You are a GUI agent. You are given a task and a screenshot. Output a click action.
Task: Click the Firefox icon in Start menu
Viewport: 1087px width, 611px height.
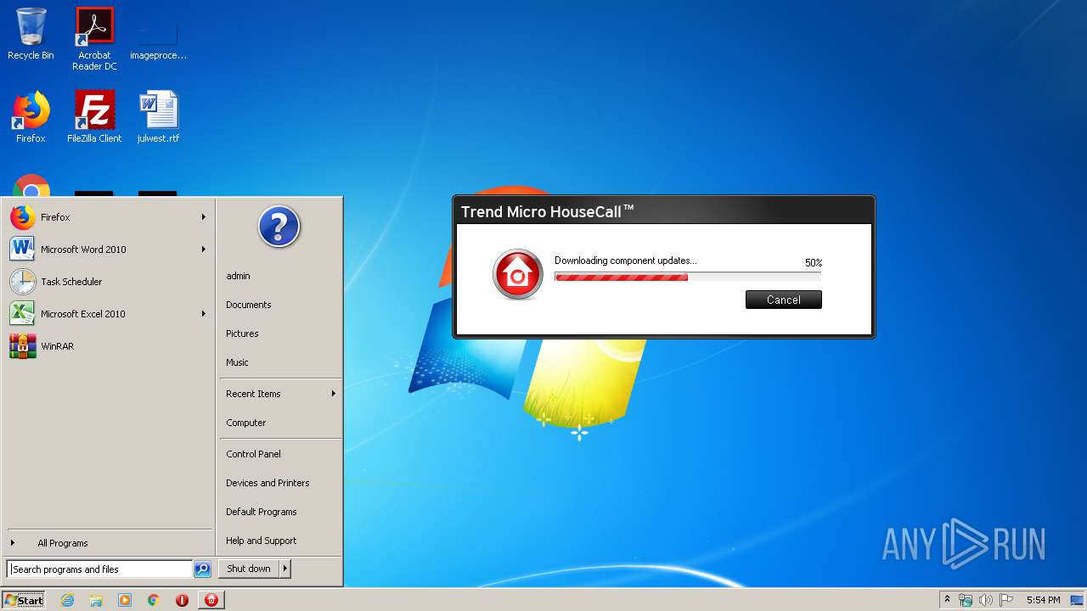point(23,217)
